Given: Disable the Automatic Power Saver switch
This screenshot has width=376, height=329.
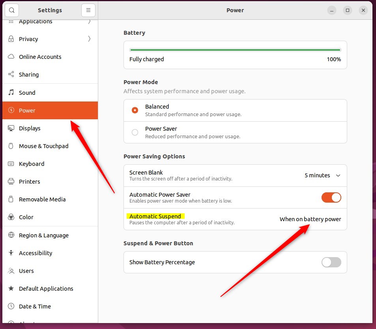Looking at the screenshot, I should 331,197.
